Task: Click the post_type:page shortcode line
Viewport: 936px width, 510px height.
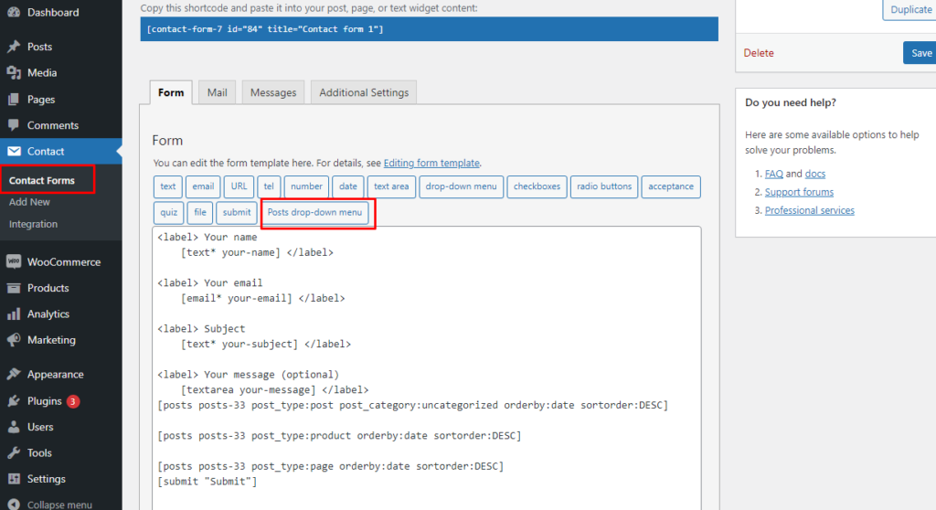Action: click(x=331, y=466)
